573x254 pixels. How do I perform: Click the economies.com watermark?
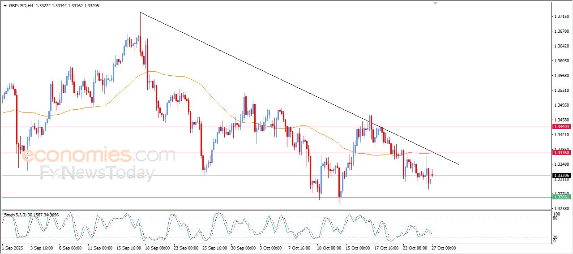98,155
